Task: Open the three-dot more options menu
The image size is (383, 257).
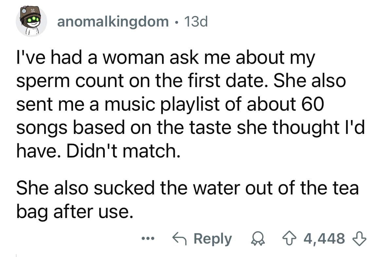Action: 147,239
